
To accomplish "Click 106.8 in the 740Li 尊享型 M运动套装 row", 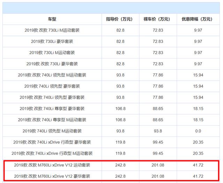I will (x=120, y=120).
